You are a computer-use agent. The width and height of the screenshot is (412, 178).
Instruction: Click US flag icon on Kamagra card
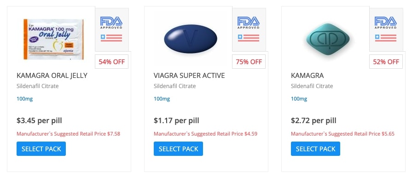(x=386, y=38)
